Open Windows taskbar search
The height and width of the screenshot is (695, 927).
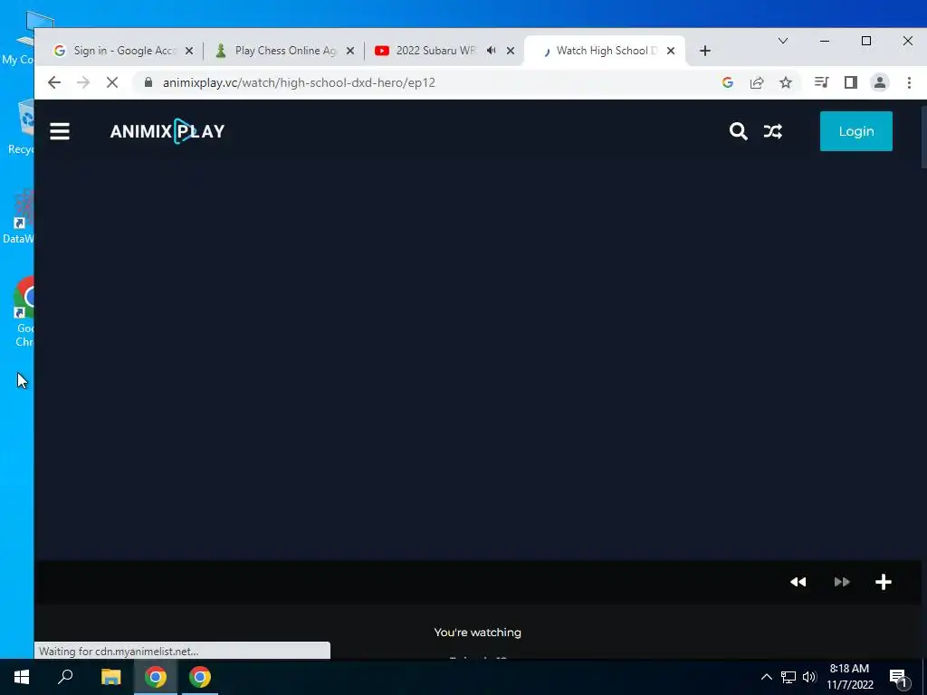65,677
